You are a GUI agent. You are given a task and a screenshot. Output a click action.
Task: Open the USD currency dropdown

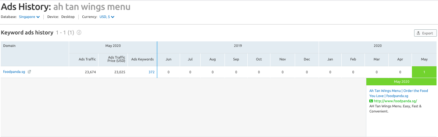click(x=107, y=17)
